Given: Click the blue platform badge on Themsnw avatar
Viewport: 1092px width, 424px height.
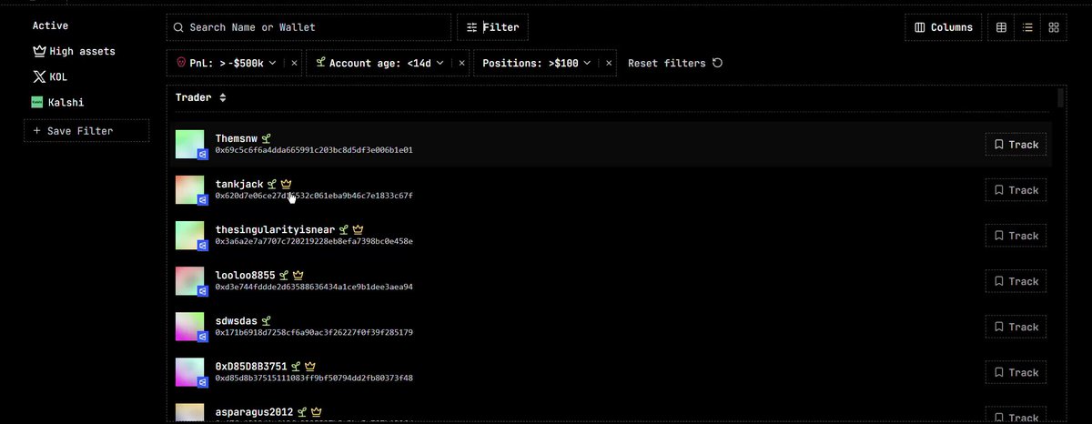Looking at the screenshot, I should point(202,156).
